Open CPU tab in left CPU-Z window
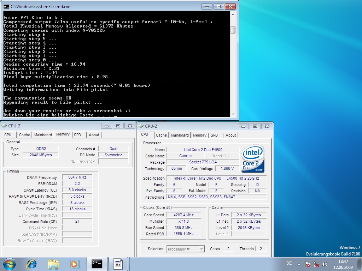 (8, 135)
